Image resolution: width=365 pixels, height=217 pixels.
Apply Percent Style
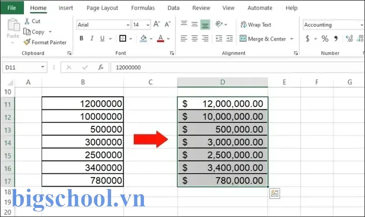325,39
